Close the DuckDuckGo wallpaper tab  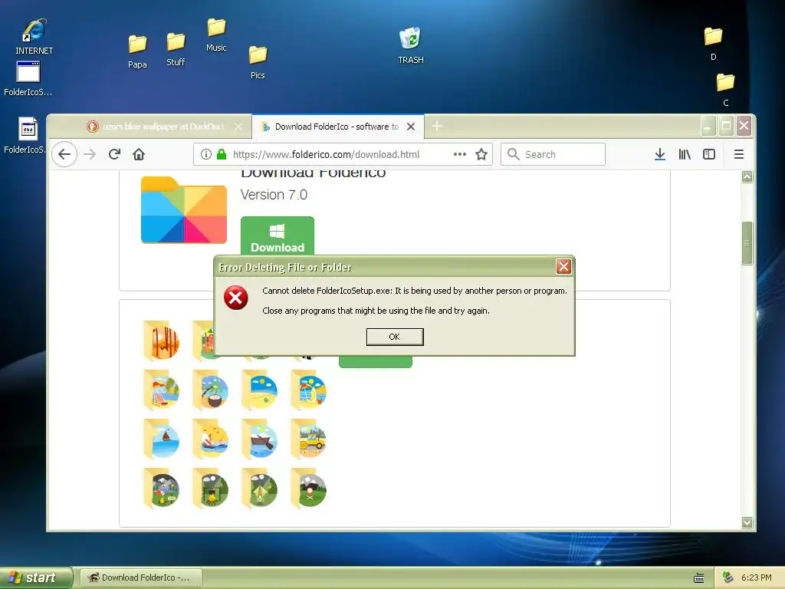239,127
